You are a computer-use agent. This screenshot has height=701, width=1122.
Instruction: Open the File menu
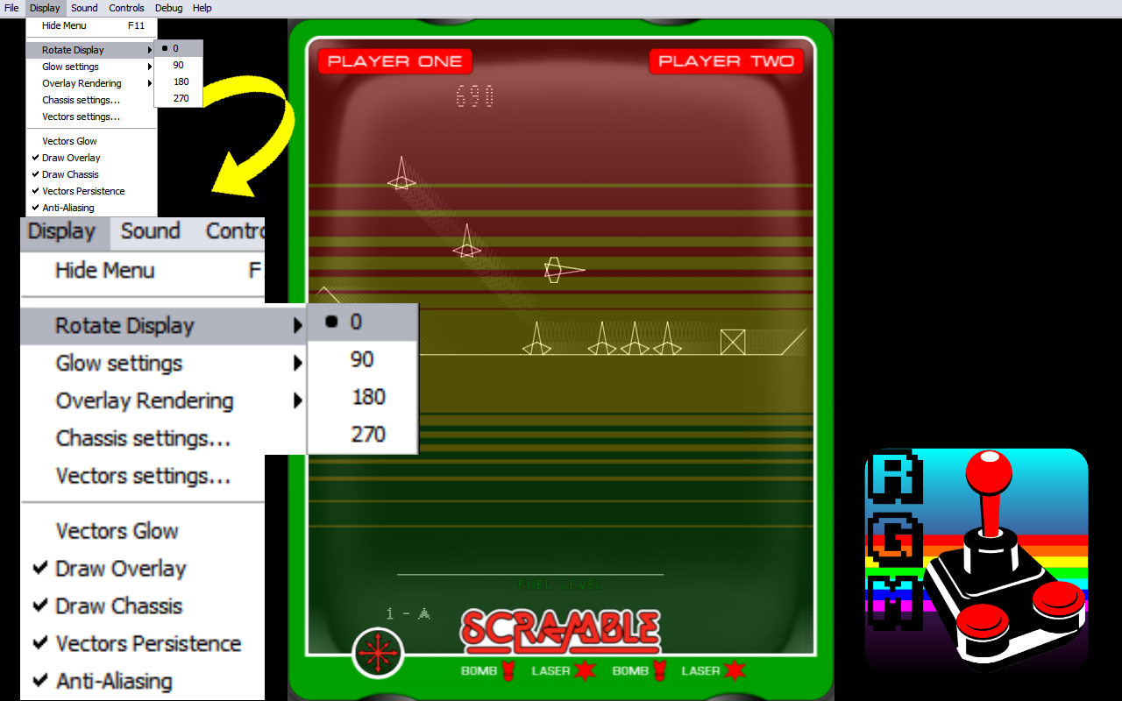click(x=11, y=8)
